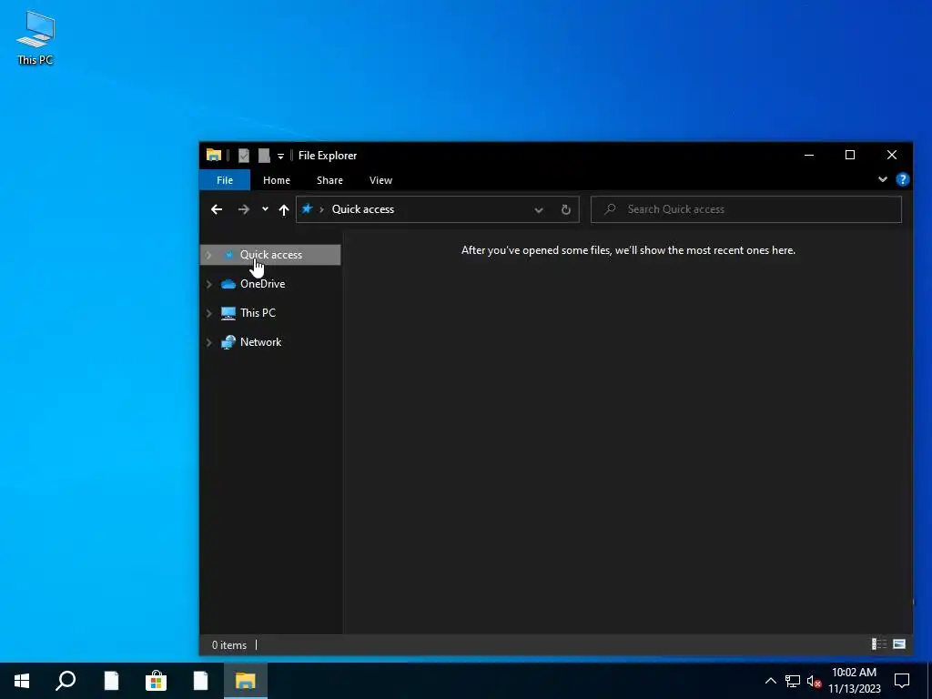Click the Quick access star in address bar
Image resolution: width=932 pixels, height=699 pixels.
point(308,208)
